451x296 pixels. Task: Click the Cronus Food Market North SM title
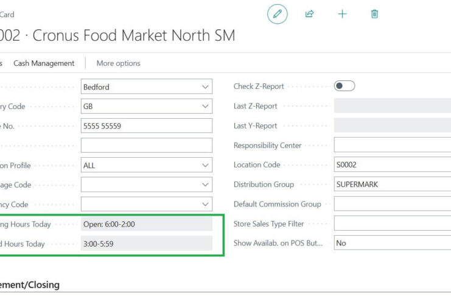point(134,35)
